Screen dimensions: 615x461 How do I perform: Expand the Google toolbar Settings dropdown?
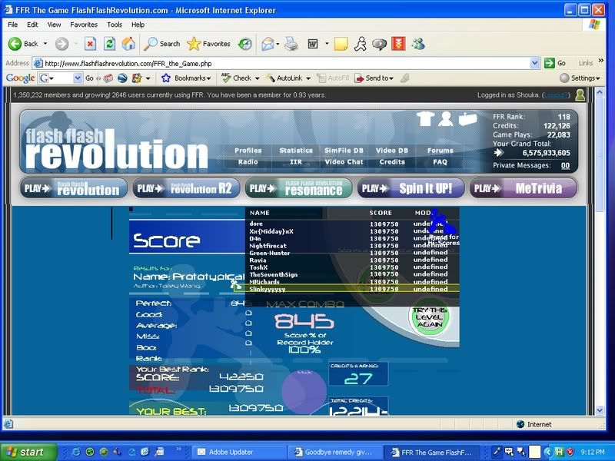click(580, 78)
